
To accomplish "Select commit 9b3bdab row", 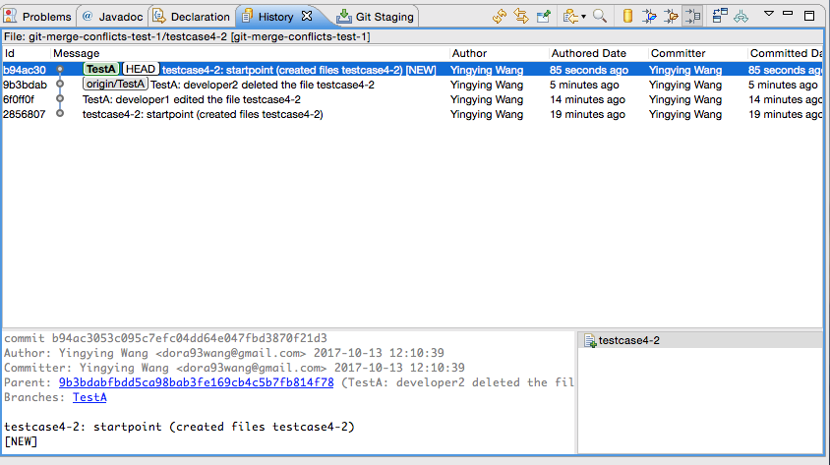I will tap(412, 85).
